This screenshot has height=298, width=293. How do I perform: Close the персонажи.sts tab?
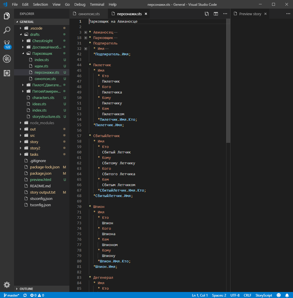coord(146,14)
